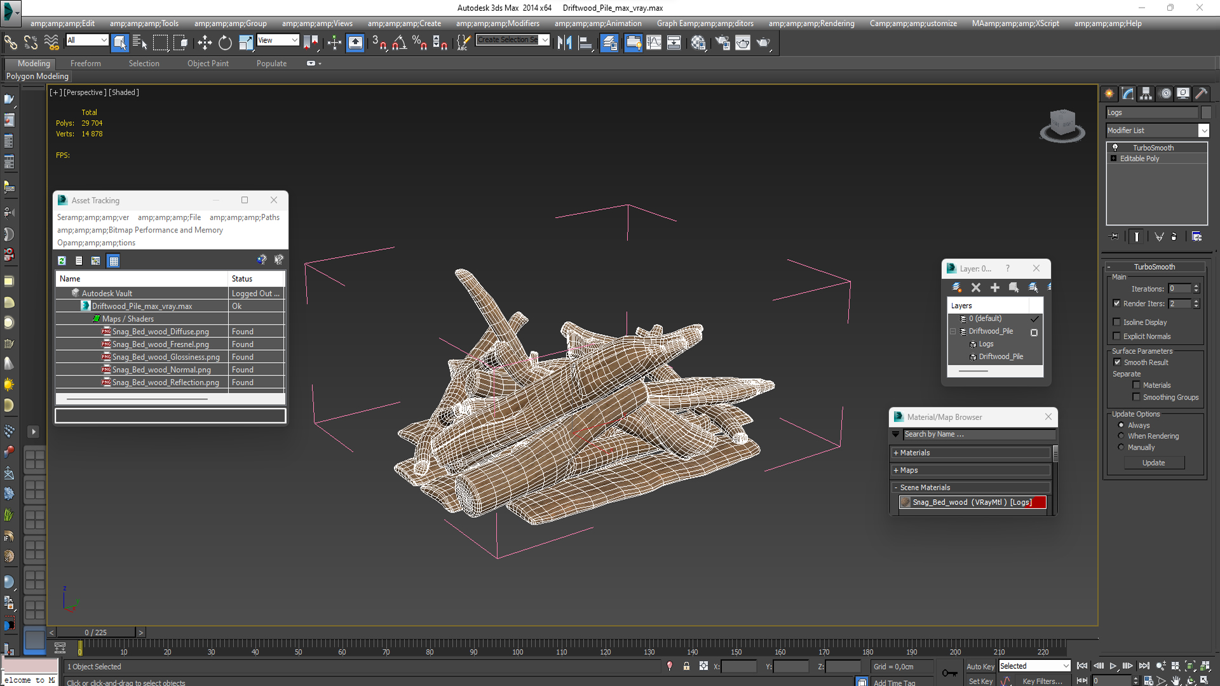This screenshot has height=686, width=1220.
Task: Click Refresh icon in Asset Tracking
Action: (62, 260)
